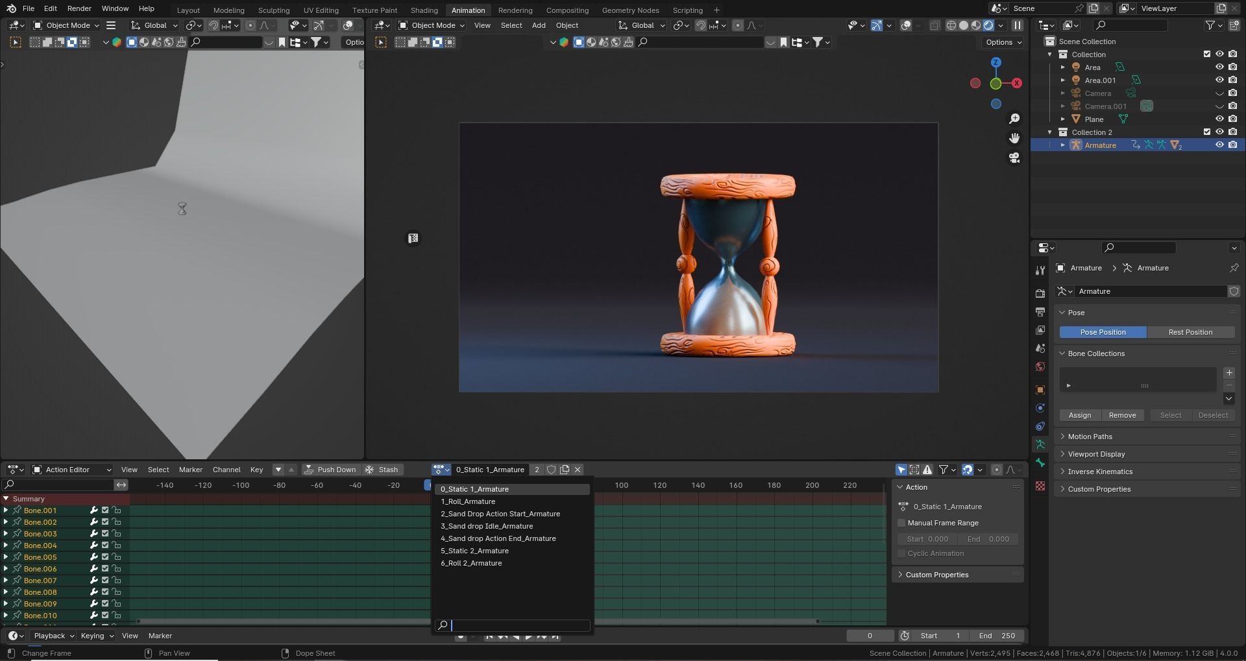Toggle camera view icon in viewport
Screen dimensions: 1246x661
point(1014,158)
